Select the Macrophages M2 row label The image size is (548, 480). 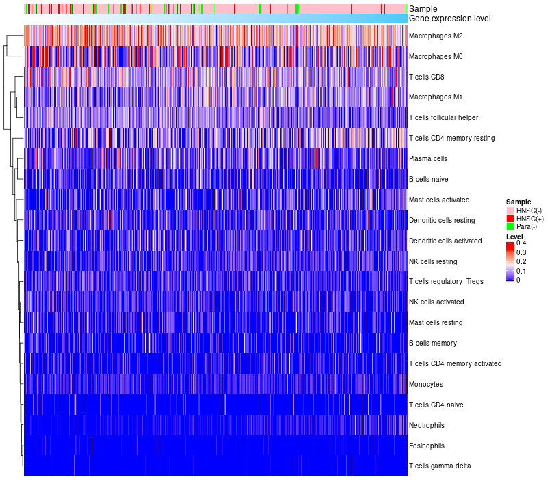[434, 36]
